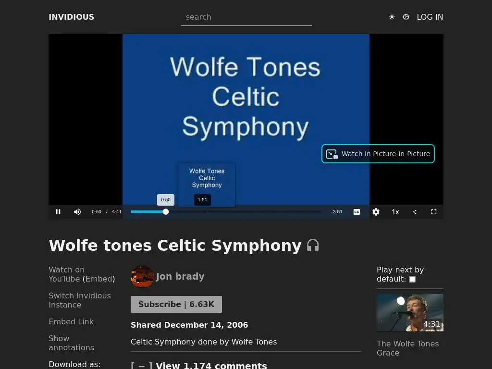This screenshot has height=369, width=492.
Task: Click the 0:50 current time display
Action: tap(96, 212)
